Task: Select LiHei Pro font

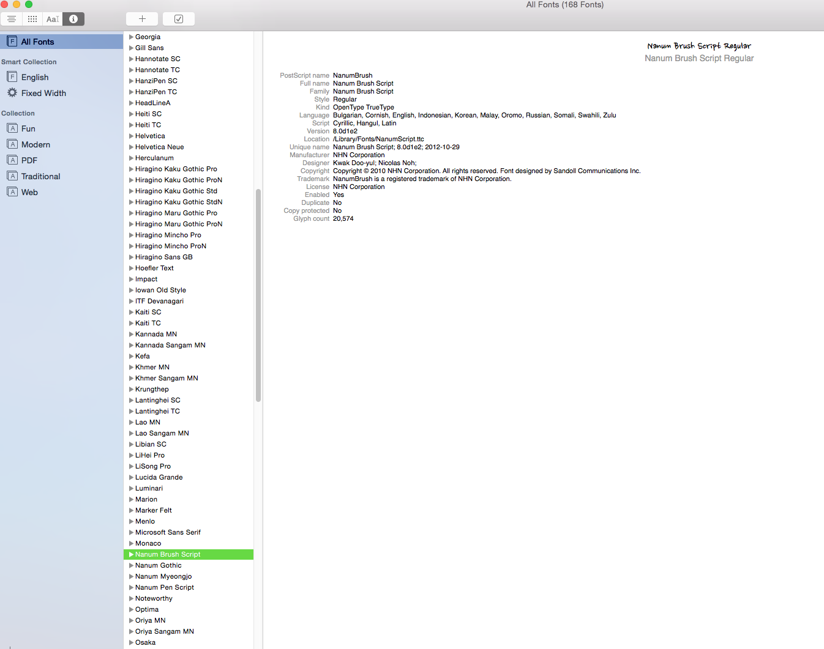Action: [150, 455]
